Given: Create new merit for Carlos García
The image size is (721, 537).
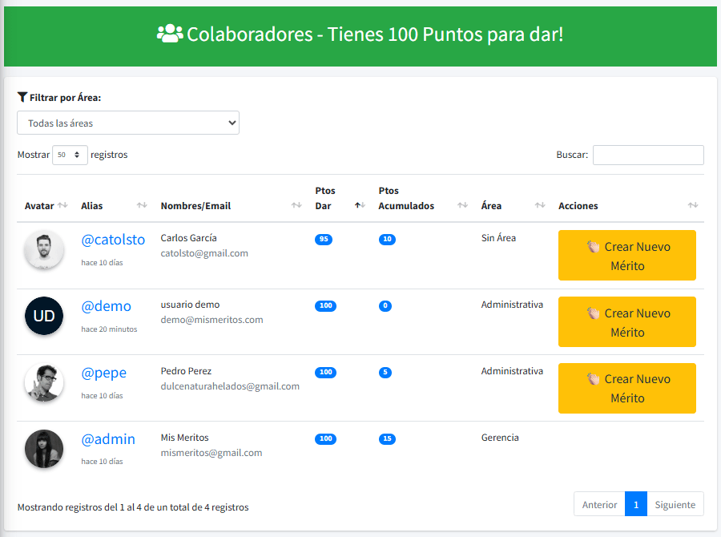Looking at the screenshot, I should (x=626, y=256).
